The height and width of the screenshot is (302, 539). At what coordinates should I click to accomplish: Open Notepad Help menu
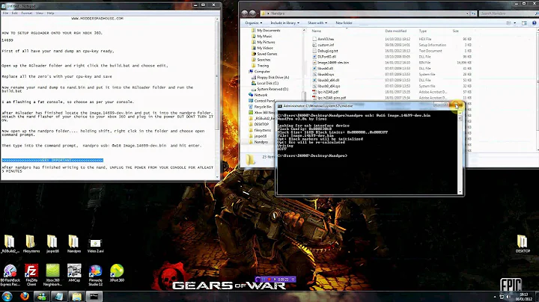pyautogui.click(x=51, y=13)
